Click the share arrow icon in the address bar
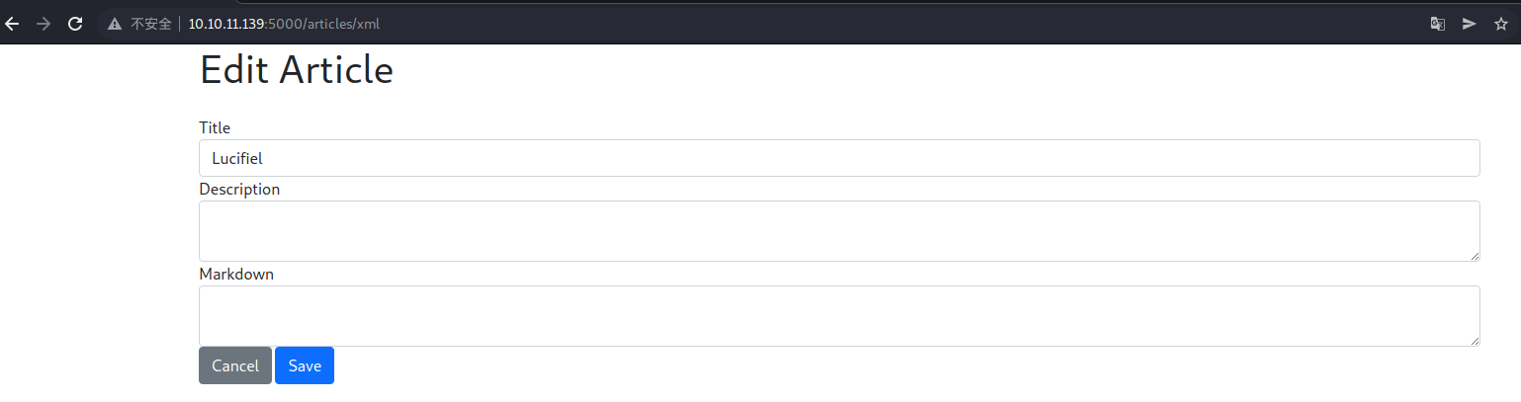 (1470, 24)
